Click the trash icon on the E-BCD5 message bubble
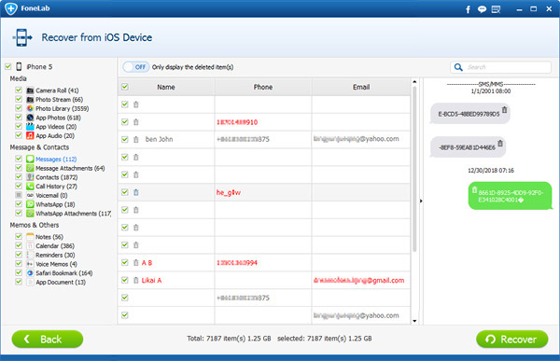 [x=504, y=110]
